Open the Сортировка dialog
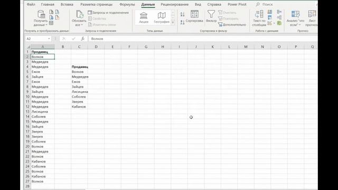Screen dimensions: 338x190 194,16
